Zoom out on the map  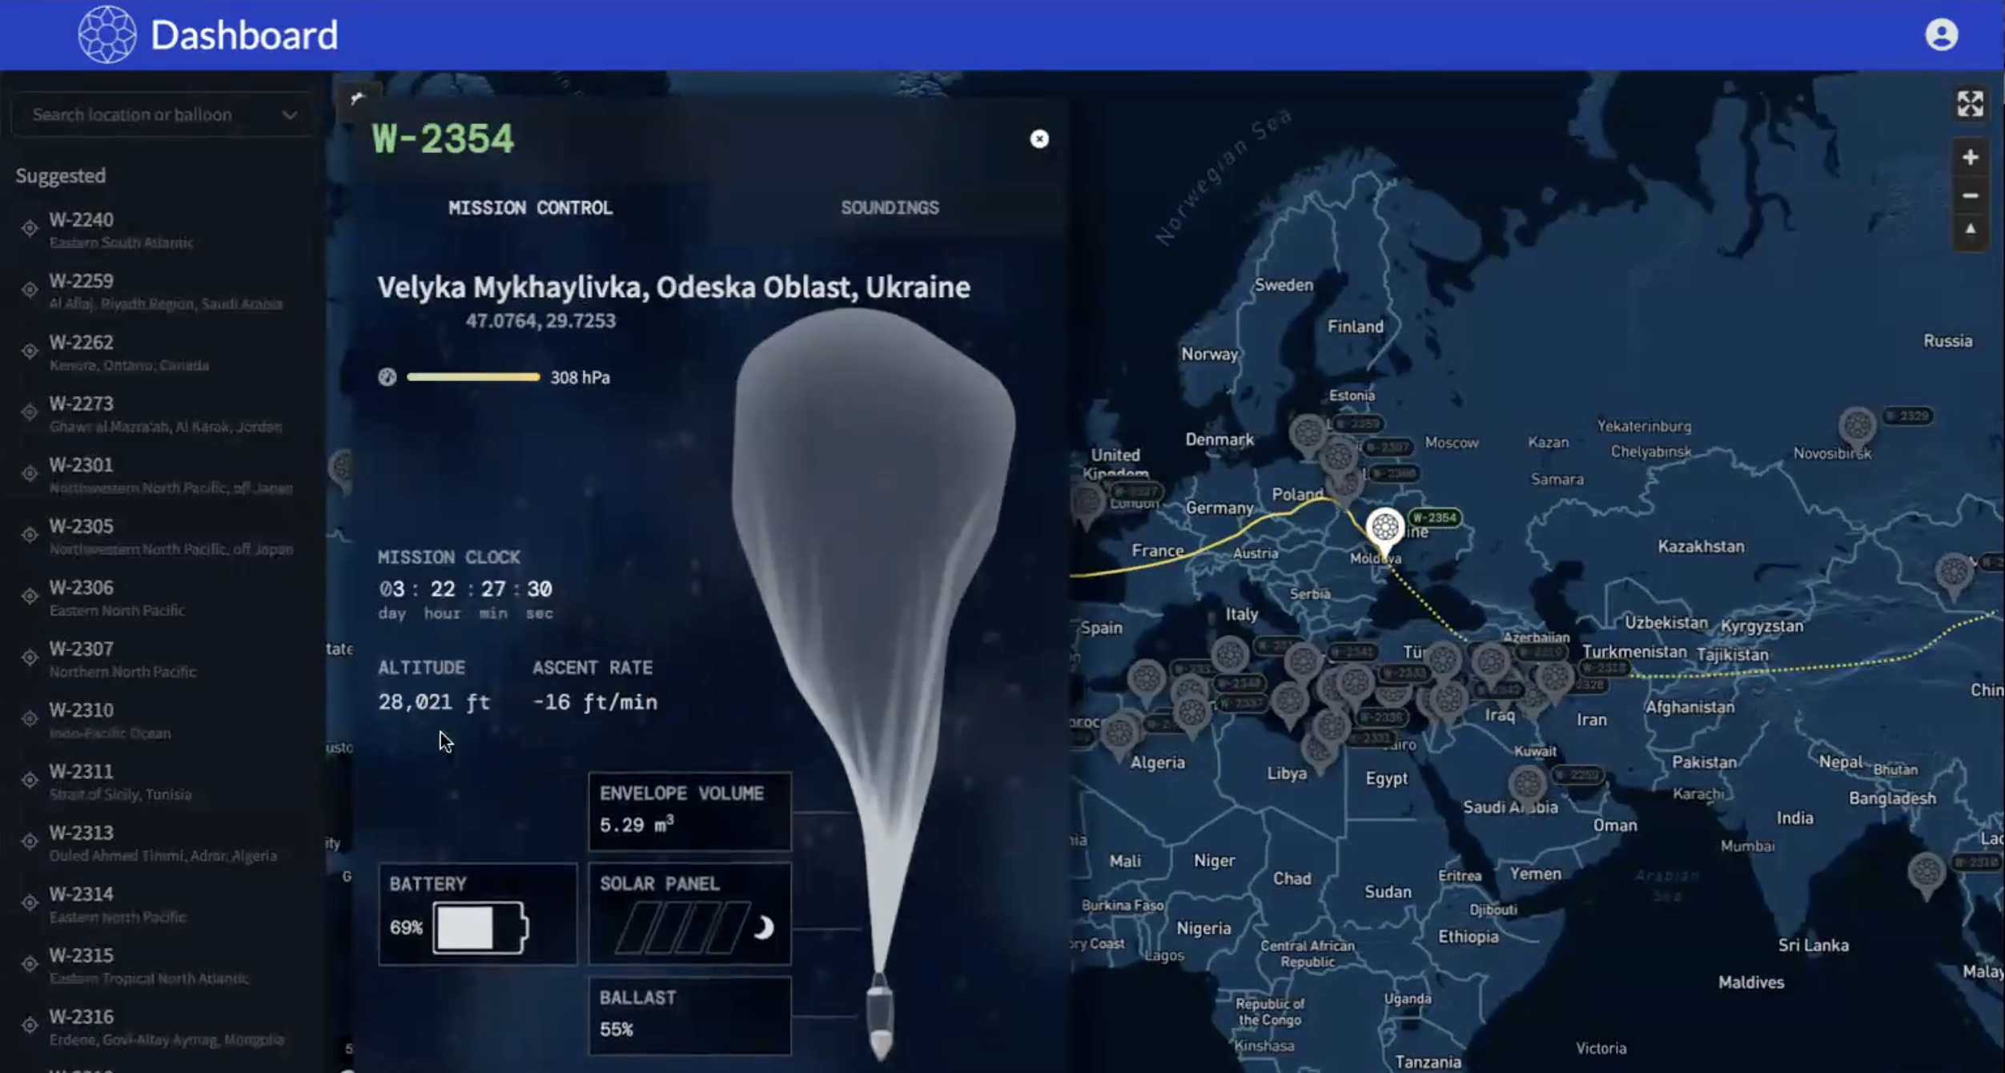pos(1970,195)
